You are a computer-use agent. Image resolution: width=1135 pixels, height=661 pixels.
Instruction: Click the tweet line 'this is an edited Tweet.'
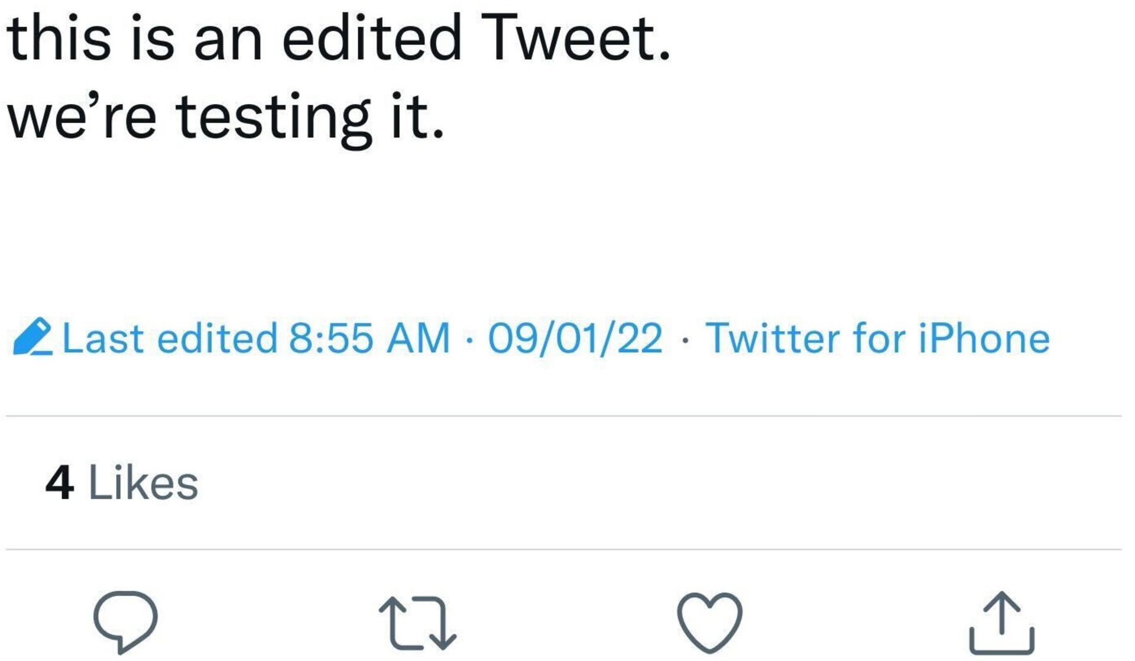[338, 38]
